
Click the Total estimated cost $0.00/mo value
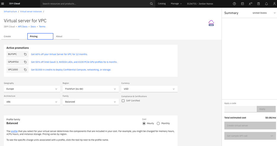point(270,118)
